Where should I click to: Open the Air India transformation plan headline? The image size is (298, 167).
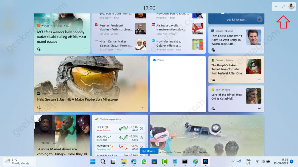(171, 28)
